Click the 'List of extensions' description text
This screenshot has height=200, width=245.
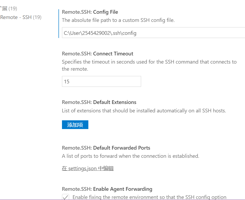tap(144, 111)
